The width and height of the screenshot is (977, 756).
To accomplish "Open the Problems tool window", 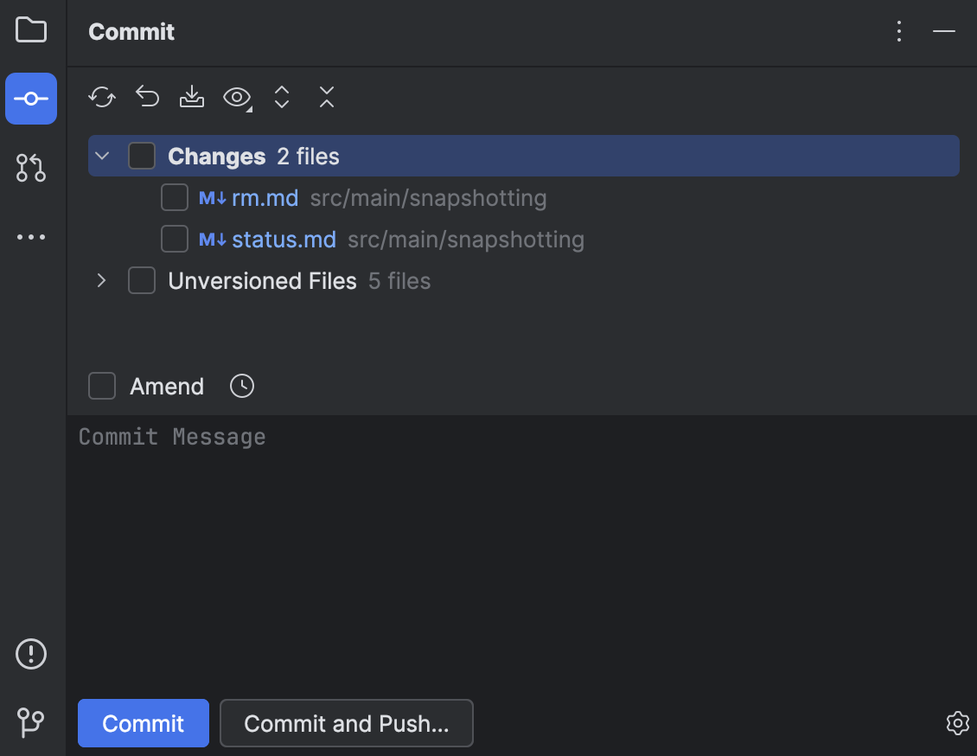I will (31, 654).
